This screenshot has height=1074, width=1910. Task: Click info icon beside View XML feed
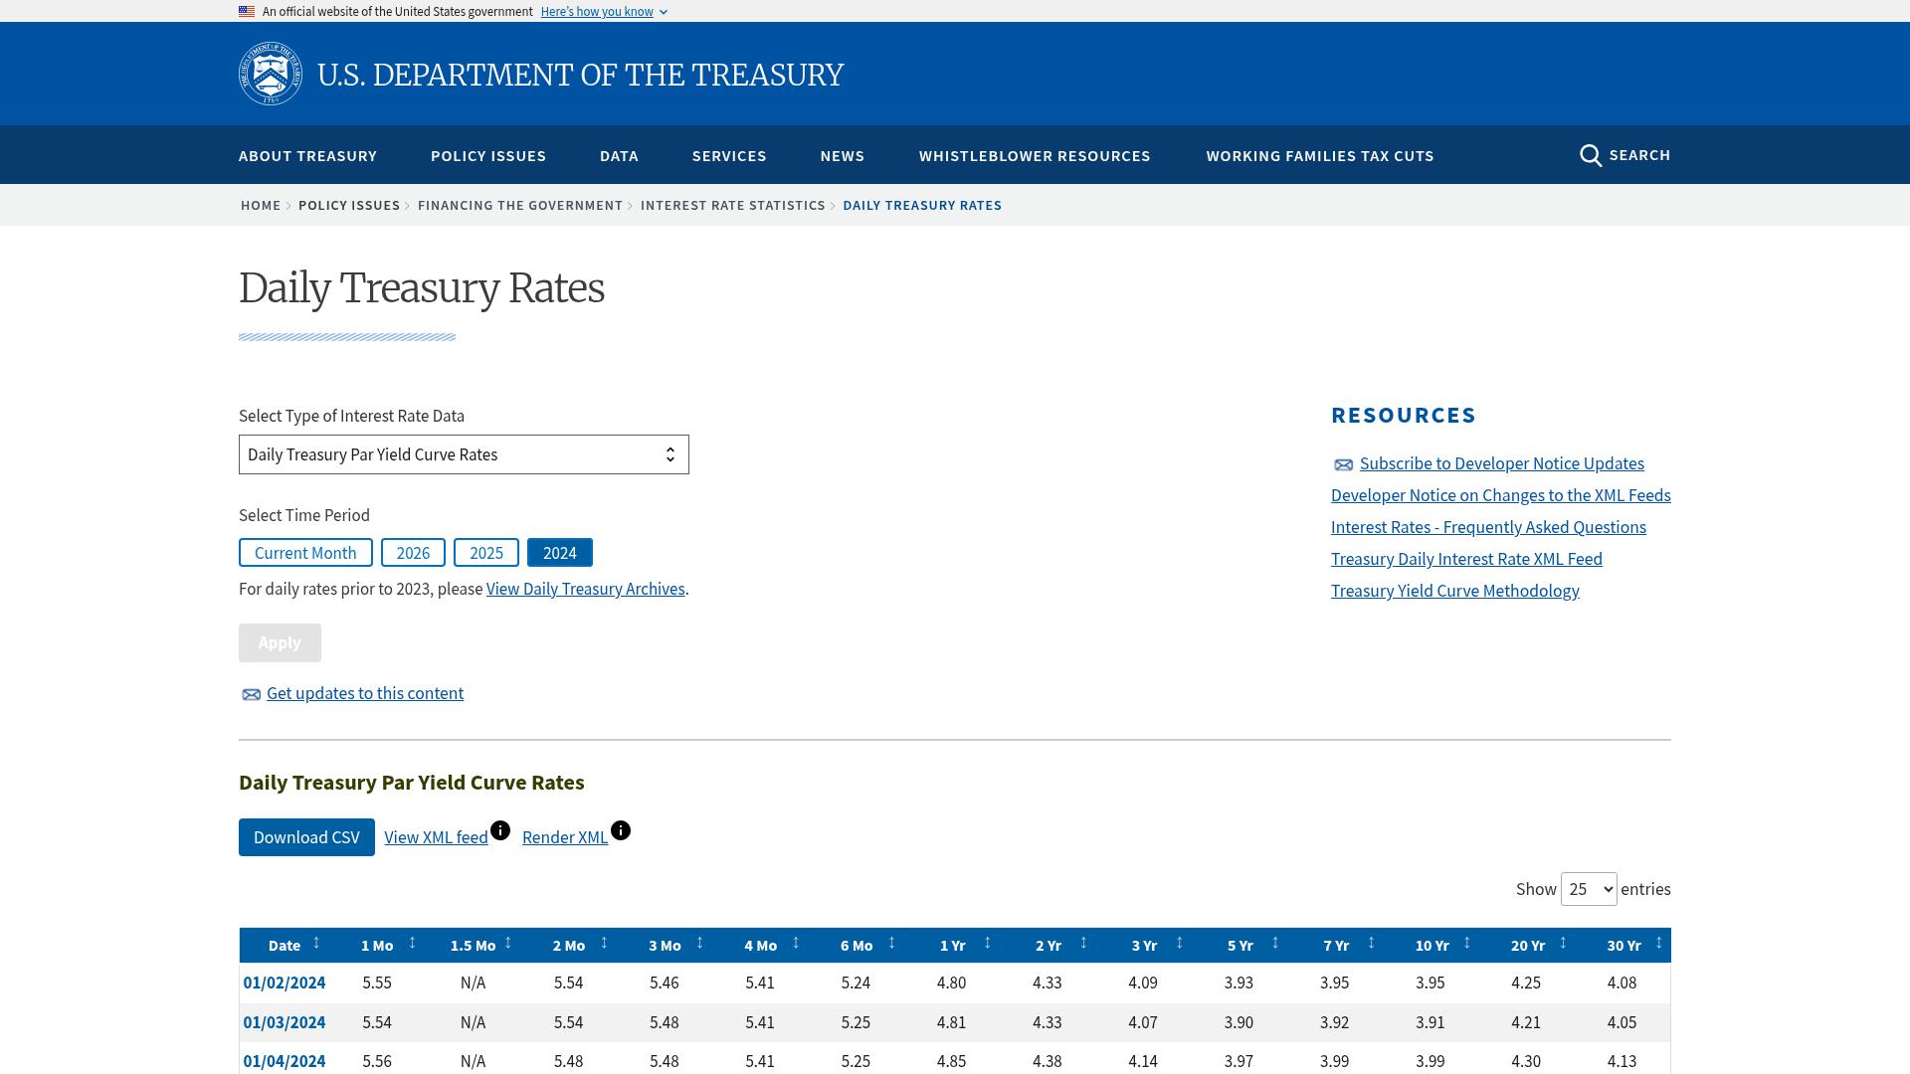(500, 830)
